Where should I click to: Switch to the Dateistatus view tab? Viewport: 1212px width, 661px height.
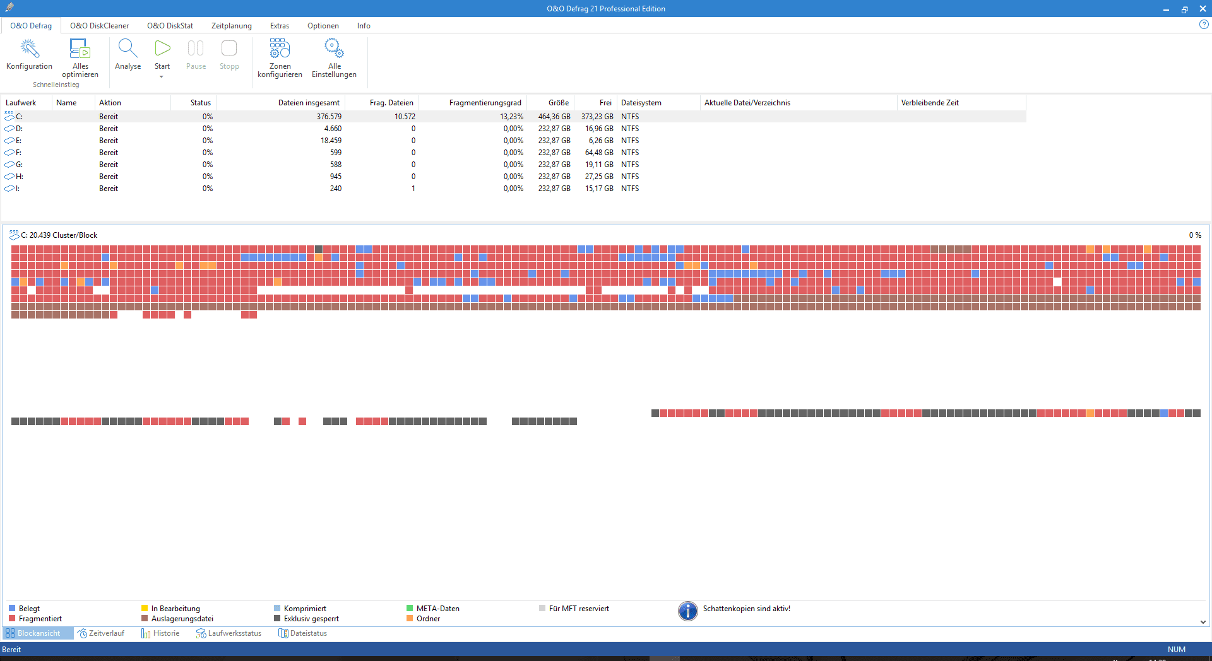(303, 633)
